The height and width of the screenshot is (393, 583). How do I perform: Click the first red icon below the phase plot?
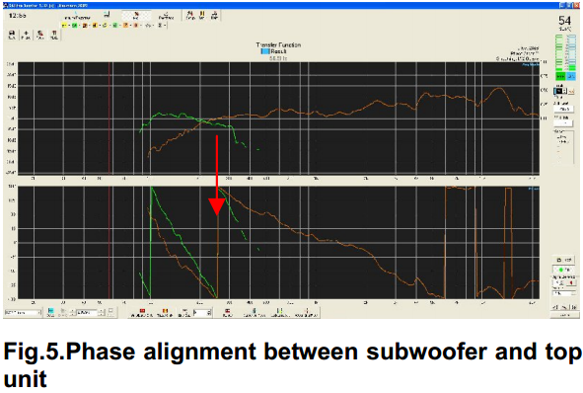pos(142,312)
